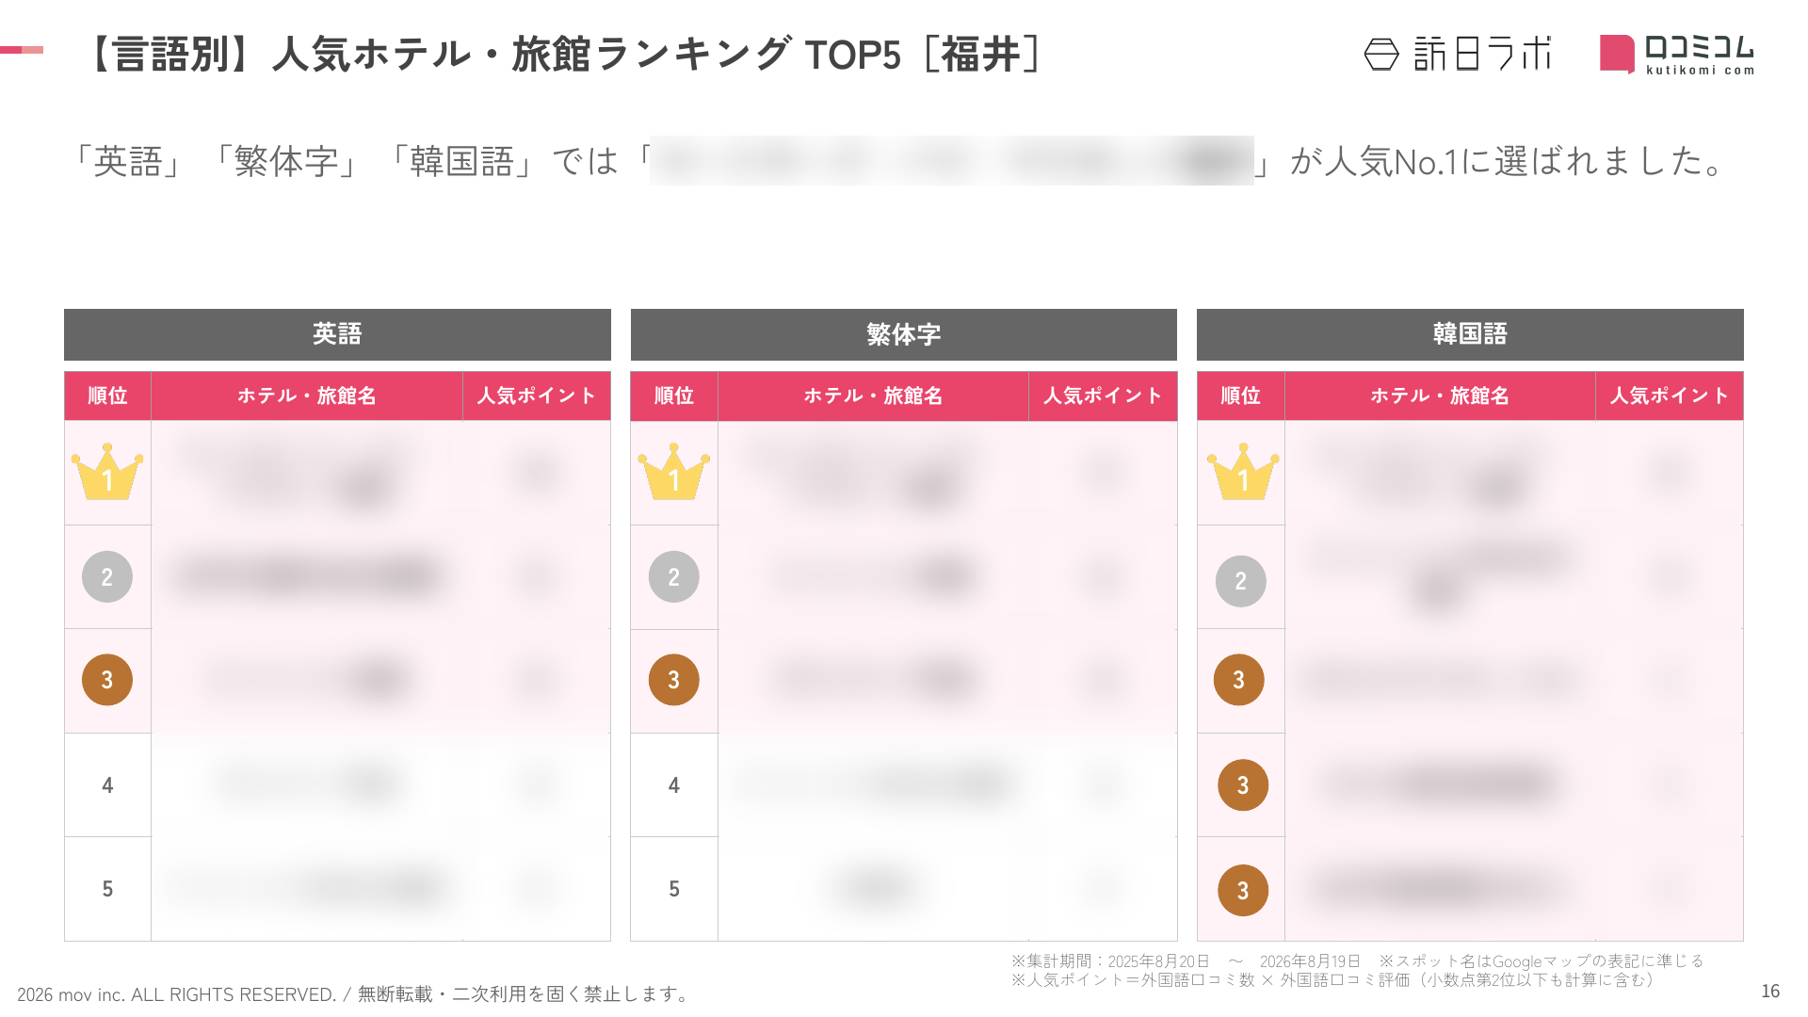Select the gold crown in 英語 ranking
The image size is (1808, 1017).
pos(107,471)
